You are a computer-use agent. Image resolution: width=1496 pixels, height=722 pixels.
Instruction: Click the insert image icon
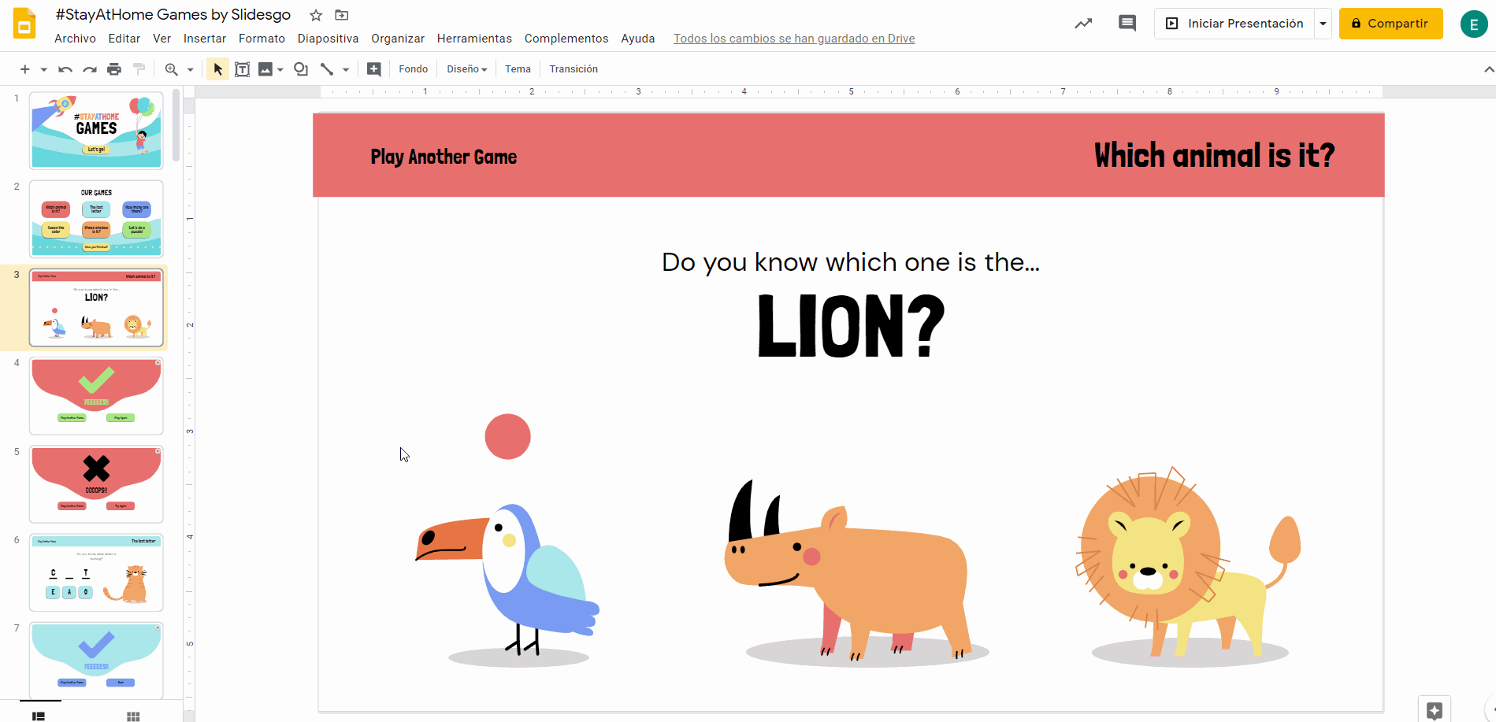265,69
